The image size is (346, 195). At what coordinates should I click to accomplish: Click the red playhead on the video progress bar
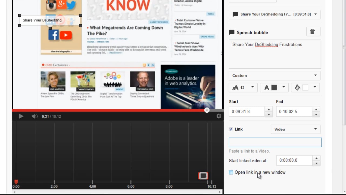click(x=207, y=110)
